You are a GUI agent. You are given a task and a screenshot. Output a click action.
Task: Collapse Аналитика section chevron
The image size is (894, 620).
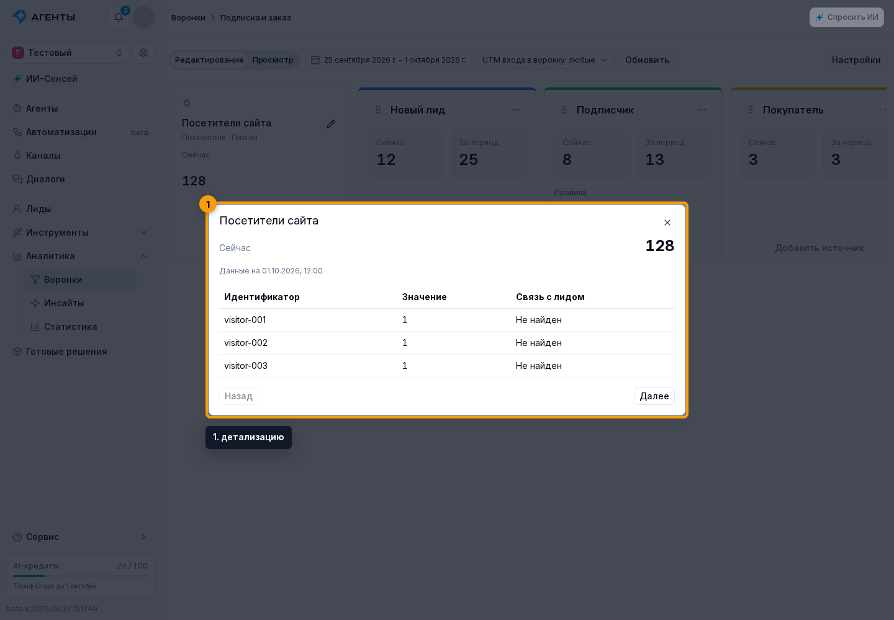[x=143, y=256]
